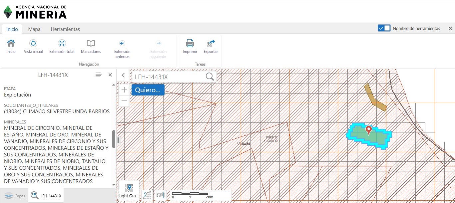The width and height of the screenshot is (455, 203).
Task: Switch to the Mapa tab
Action: point(34,29)
